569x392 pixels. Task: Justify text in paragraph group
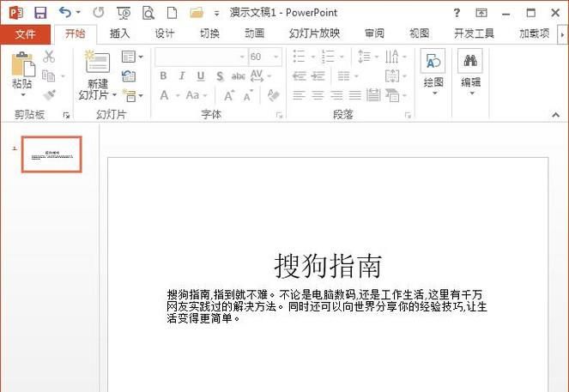[x=355, y=95]
